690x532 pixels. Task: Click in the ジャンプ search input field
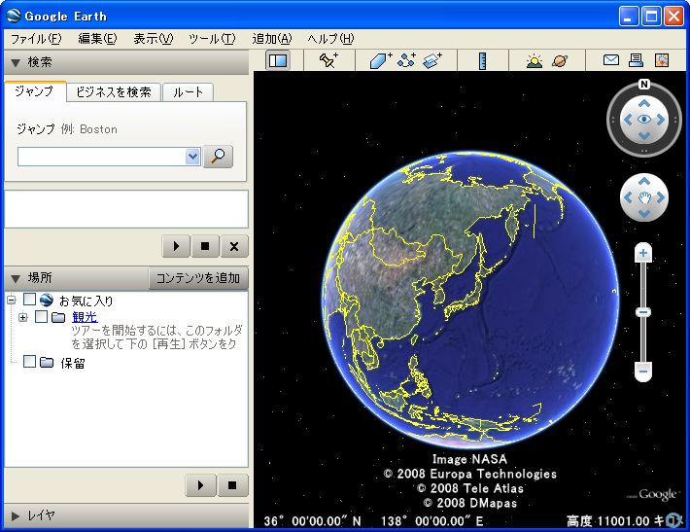pos(102,157)
